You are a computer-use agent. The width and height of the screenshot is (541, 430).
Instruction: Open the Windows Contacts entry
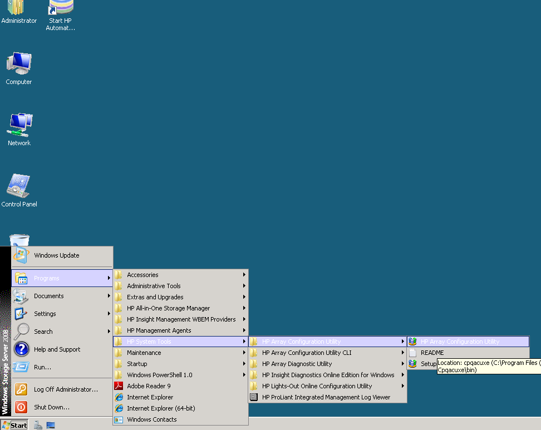[x=180, y=419]
